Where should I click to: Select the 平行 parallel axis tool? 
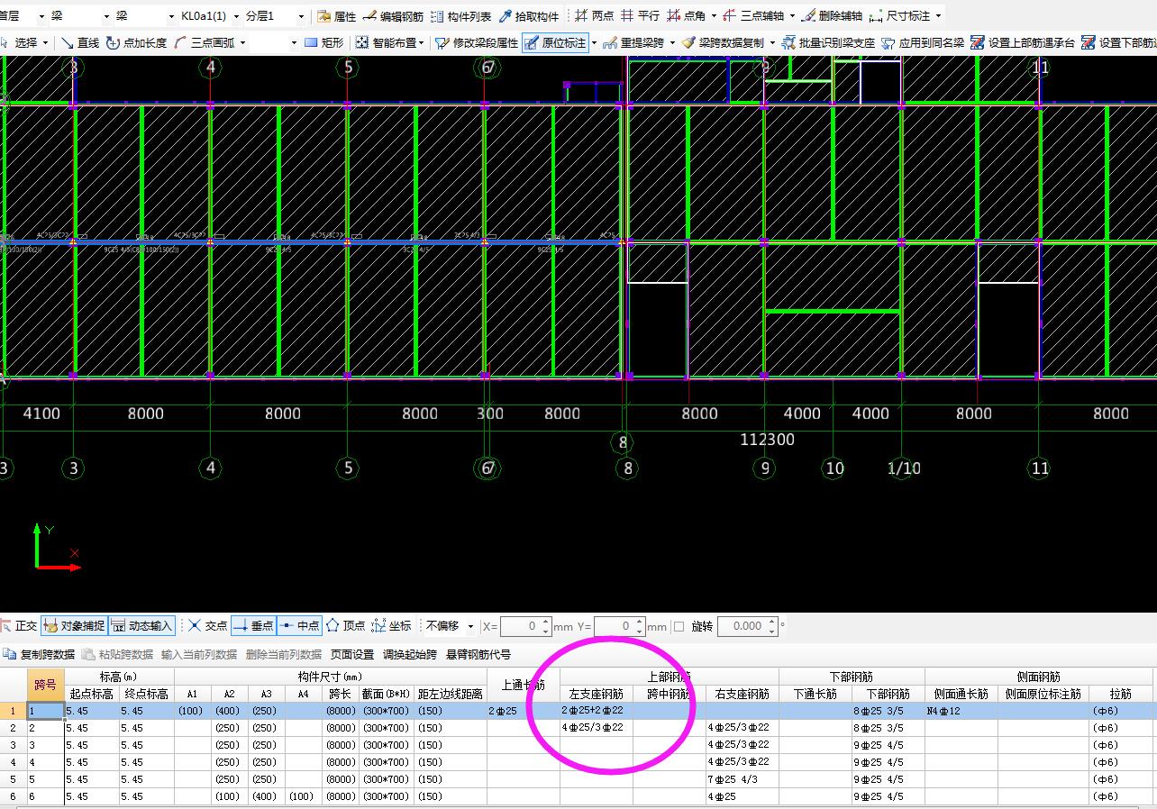point(641,16)
